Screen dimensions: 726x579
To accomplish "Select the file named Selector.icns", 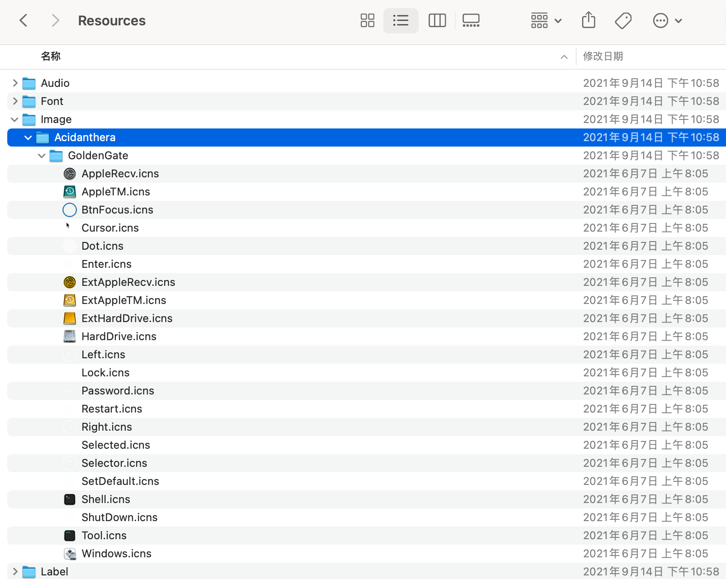I will (x=114, y=463).
